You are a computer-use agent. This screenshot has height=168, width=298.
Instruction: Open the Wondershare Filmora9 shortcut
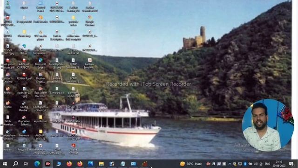(x=7, y=135)
